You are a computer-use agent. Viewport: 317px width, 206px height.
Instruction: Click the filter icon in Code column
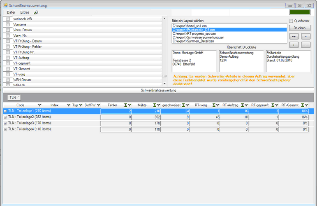point(39,105)
